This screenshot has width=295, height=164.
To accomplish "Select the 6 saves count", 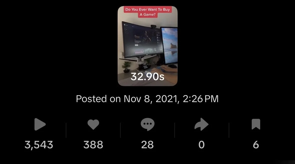I will (x=256, y=145).
